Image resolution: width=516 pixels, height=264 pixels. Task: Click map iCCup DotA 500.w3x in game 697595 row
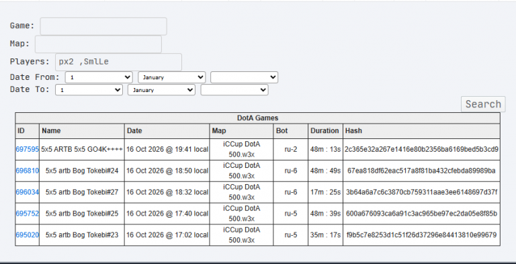242,149
